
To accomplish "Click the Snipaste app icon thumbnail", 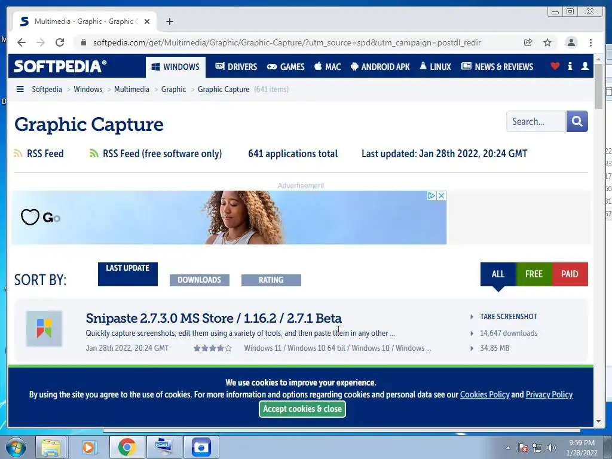I will pos(44,329).
